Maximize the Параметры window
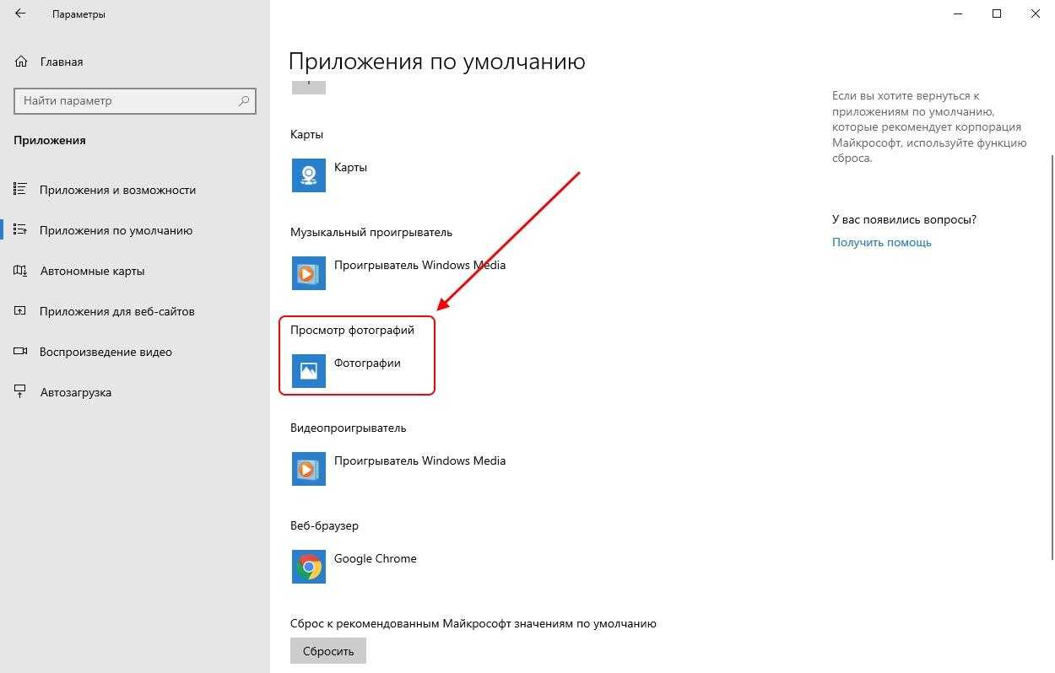 (997, 13)
